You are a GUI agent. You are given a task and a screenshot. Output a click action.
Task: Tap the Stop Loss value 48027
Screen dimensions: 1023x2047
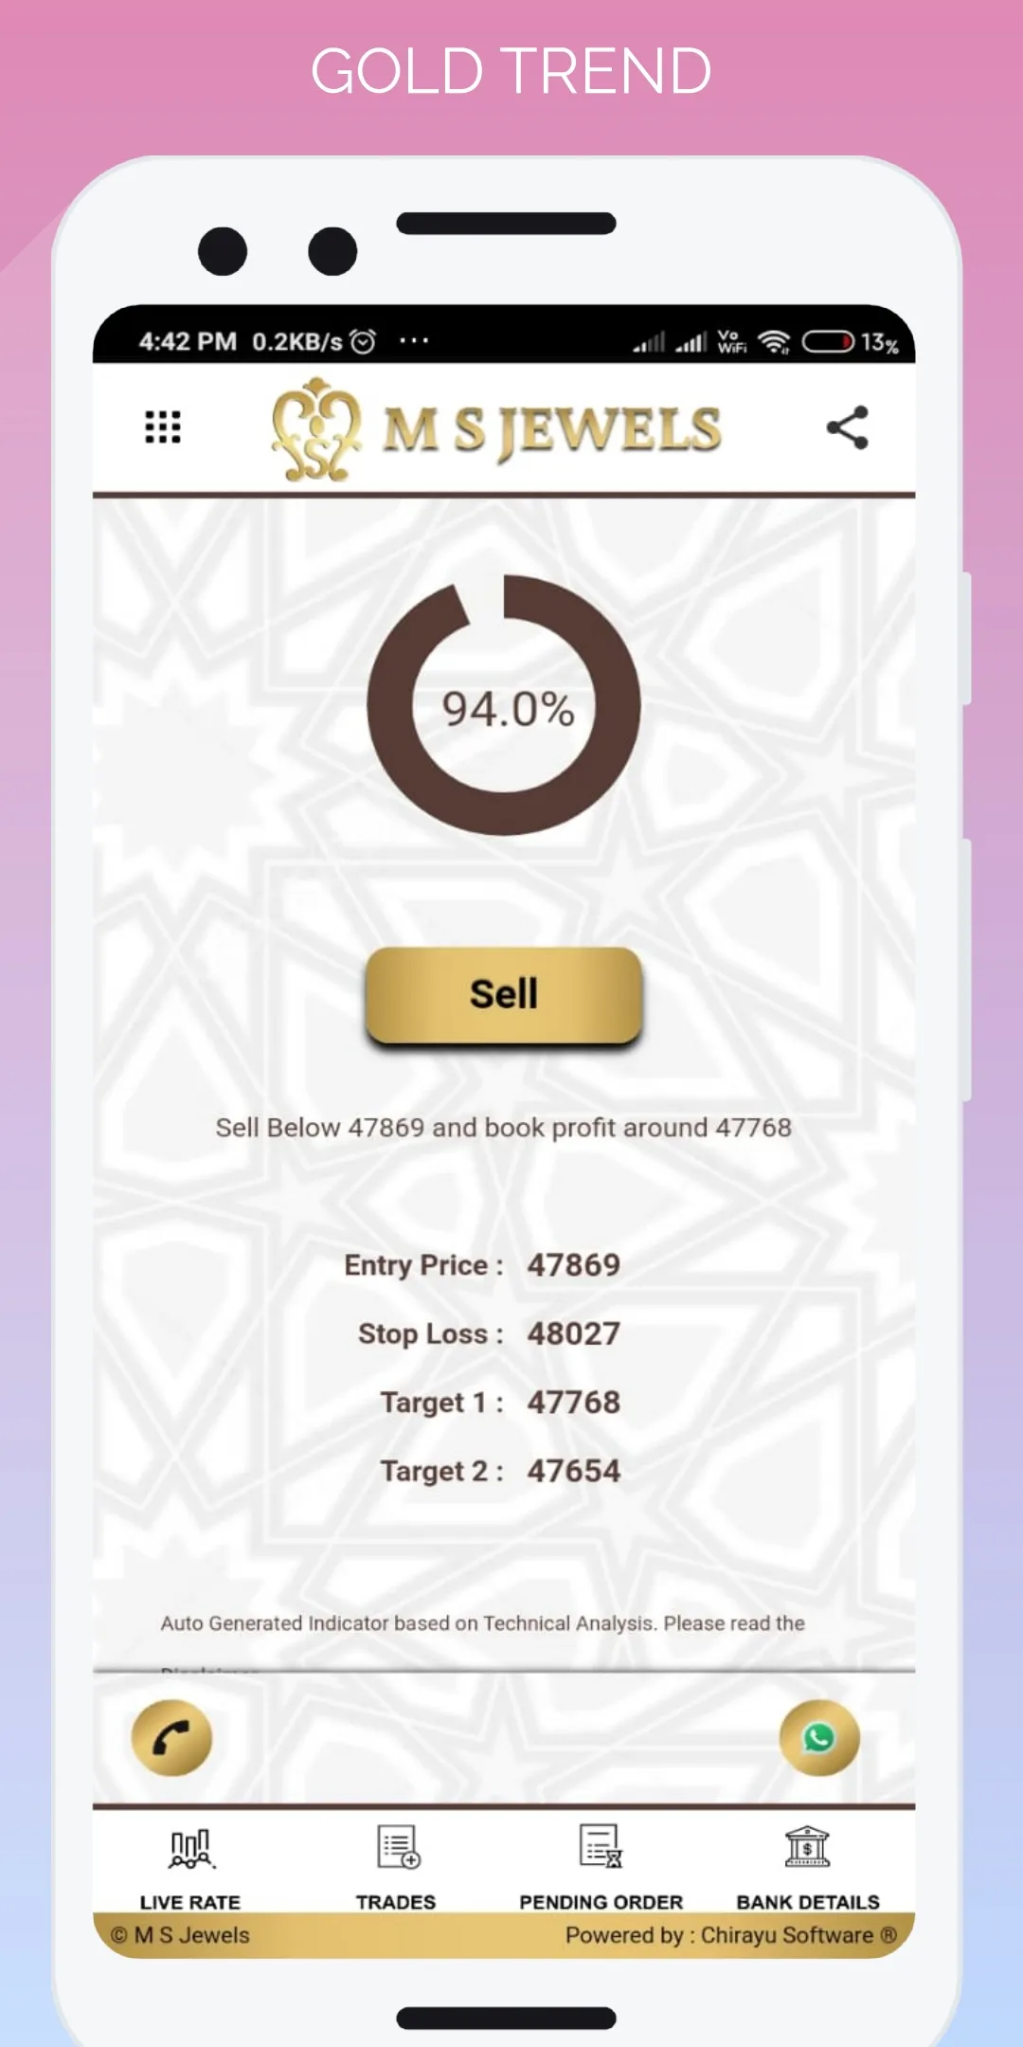[x=574, y=1334]
